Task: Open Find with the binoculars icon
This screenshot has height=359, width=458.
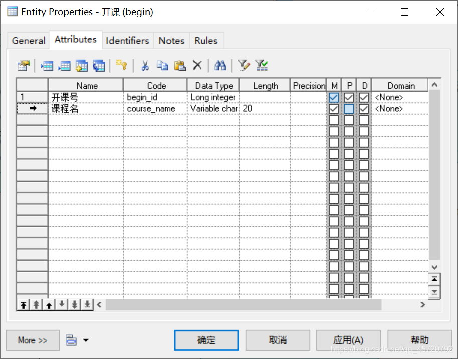Action: 219,65
